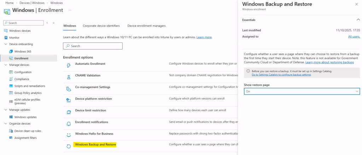
Task: Switch to Corporate device identifiers tab
Action: tap(101, 26)
